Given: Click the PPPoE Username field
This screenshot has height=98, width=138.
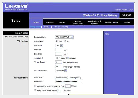Looking at the screenshot, I should (x=68, y=77).
